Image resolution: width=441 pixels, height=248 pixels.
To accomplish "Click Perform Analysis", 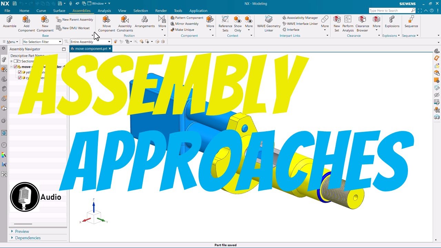I will point(348,24).
